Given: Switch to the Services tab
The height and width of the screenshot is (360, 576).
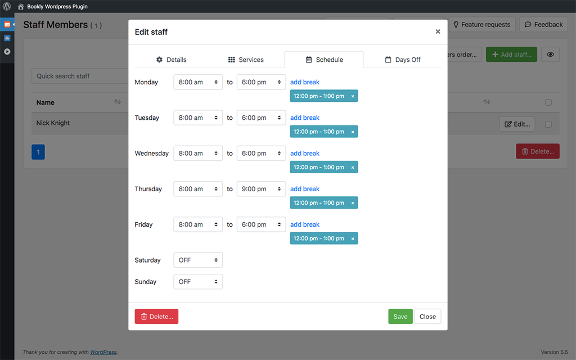Looking at the screenshot, I should (x=246, y=60).
